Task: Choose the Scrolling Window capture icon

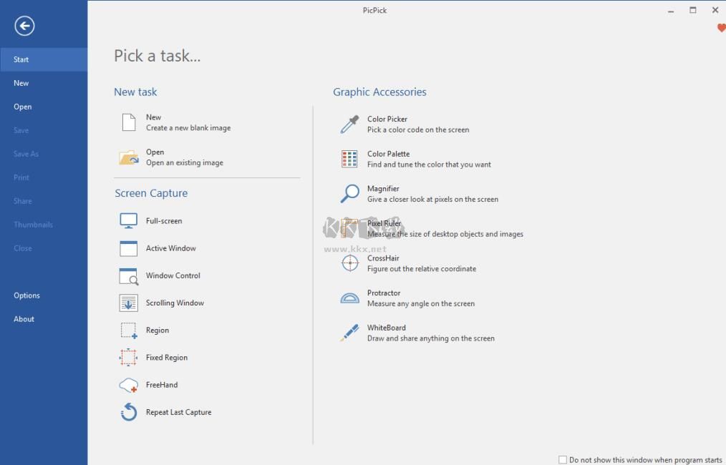Action: [x=129, y=303]
